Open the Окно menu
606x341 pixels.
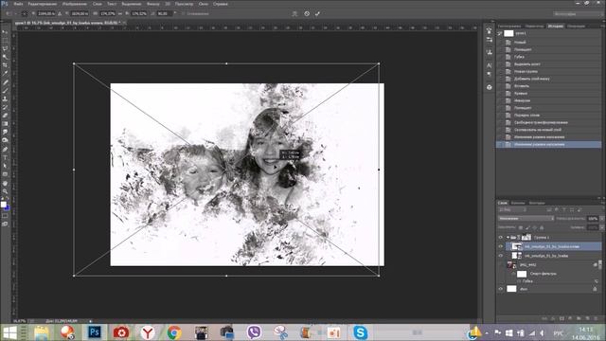pyautogui.click(x=204, y=4)
